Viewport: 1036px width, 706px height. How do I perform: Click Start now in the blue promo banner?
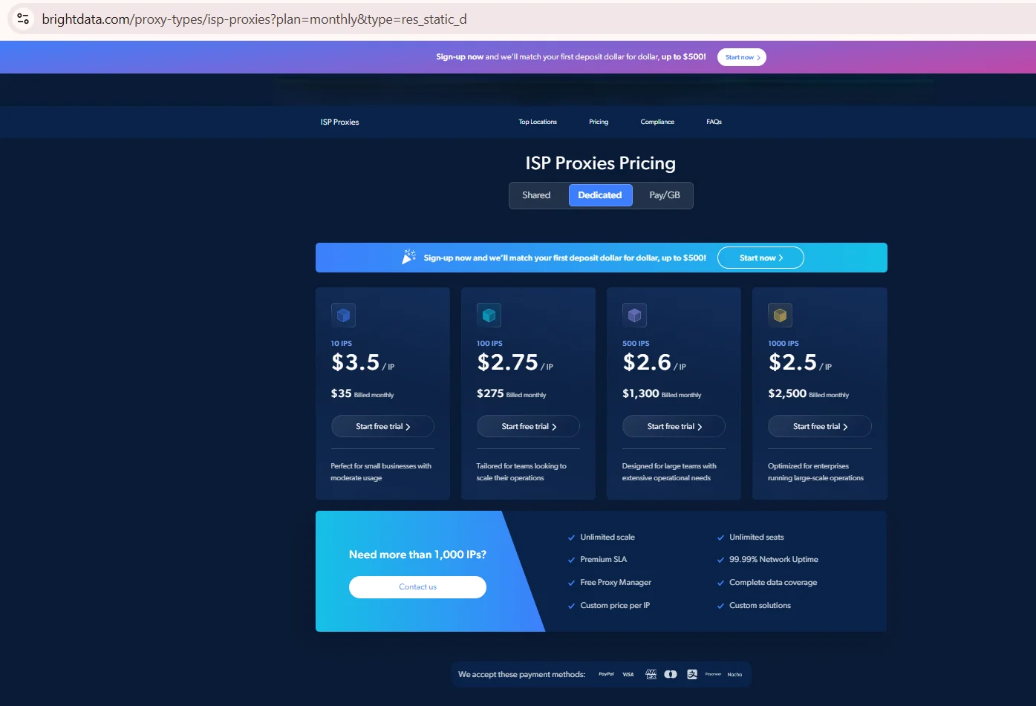click(760, 258)
